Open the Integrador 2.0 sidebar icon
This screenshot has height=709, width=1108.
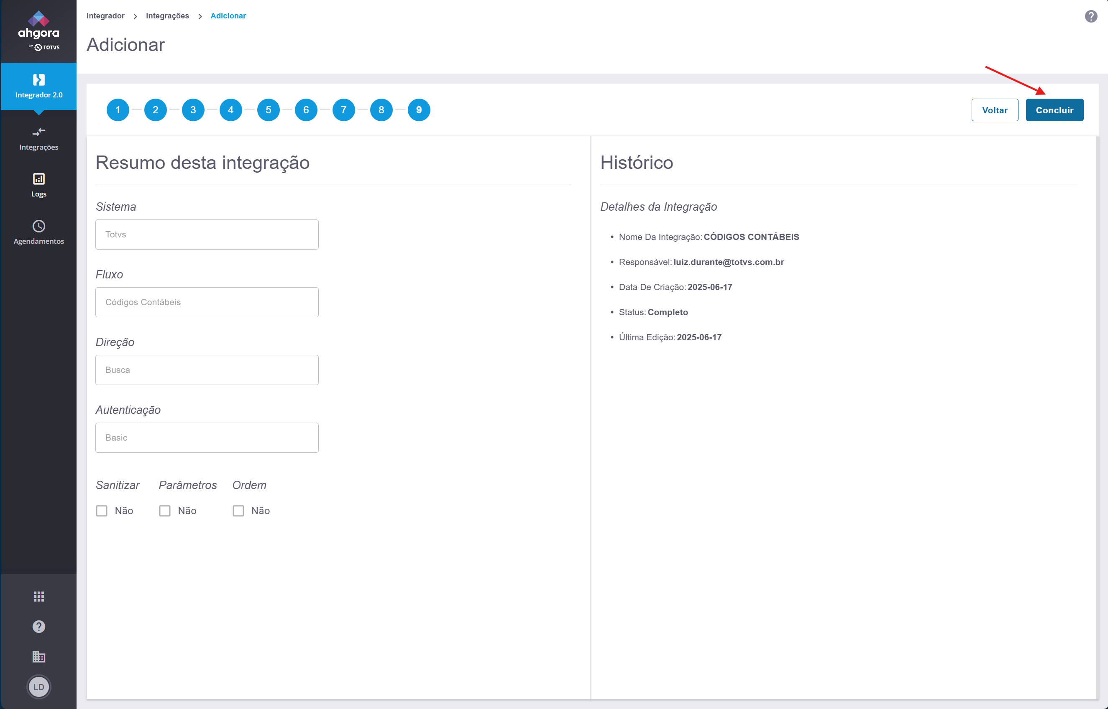pos(38,80)
